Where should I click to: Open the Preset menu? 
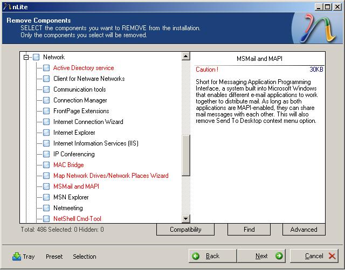pyautogui.click(x=54, y=257)
